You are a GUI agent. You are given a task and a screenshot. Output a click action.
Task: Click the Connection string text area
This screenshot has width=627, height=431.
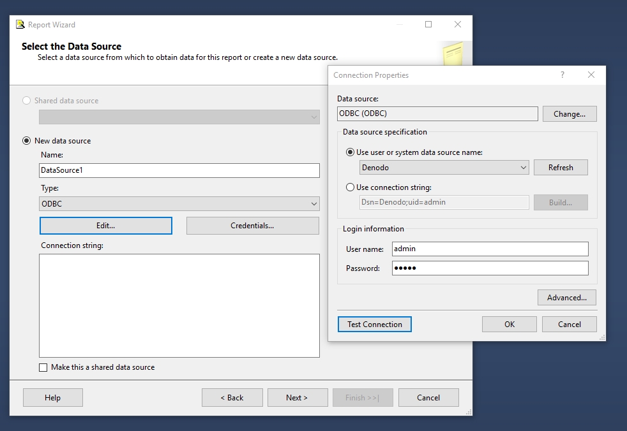(x=179, y=305)
